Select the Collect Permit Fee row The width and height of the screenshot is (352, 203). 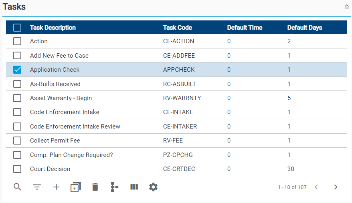(x=176, y=141)
